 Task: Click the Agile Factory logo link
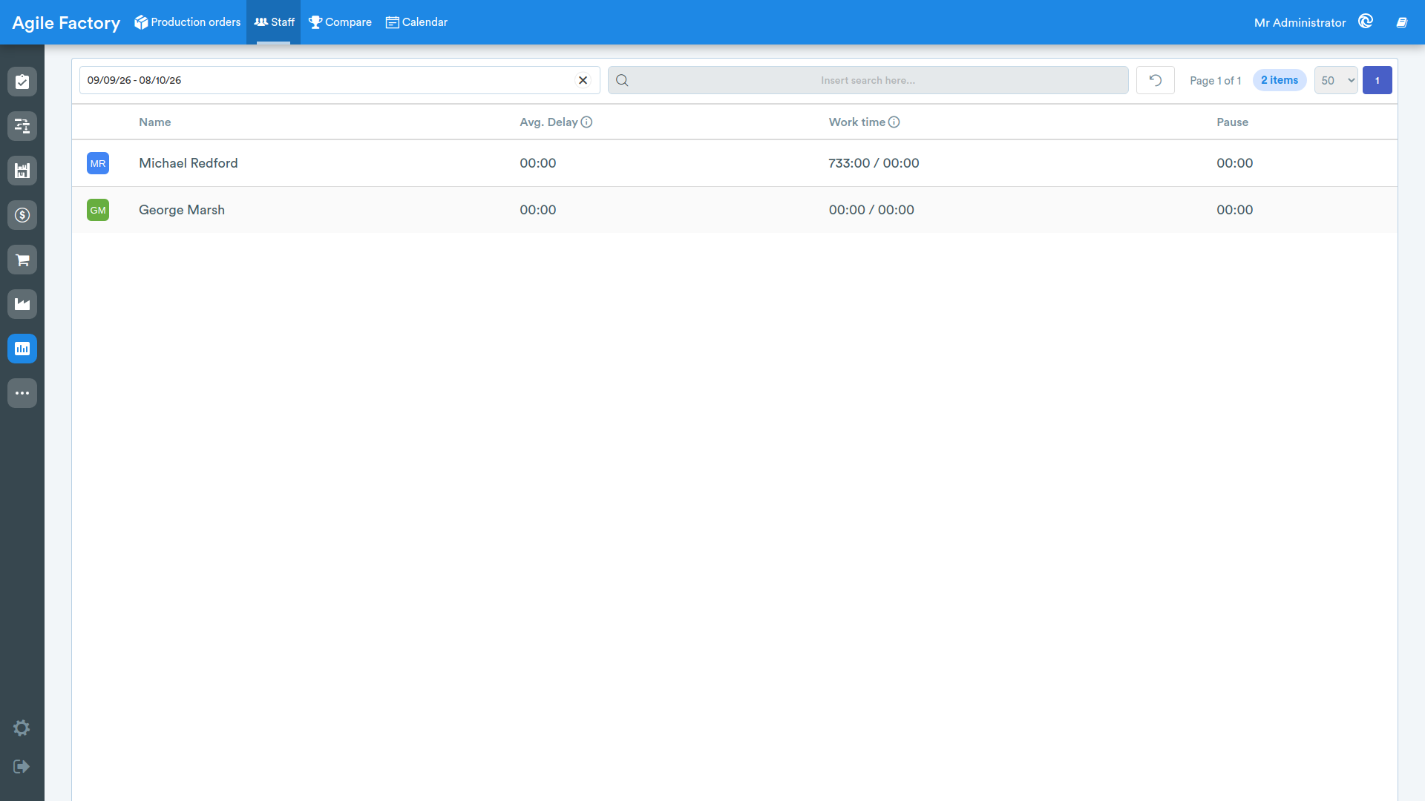coord(66,23)
